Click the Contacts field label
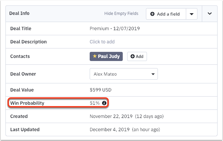 click(20, 56)
